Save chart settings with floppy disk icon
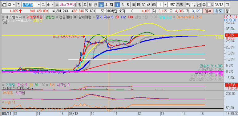 (199, 5)
